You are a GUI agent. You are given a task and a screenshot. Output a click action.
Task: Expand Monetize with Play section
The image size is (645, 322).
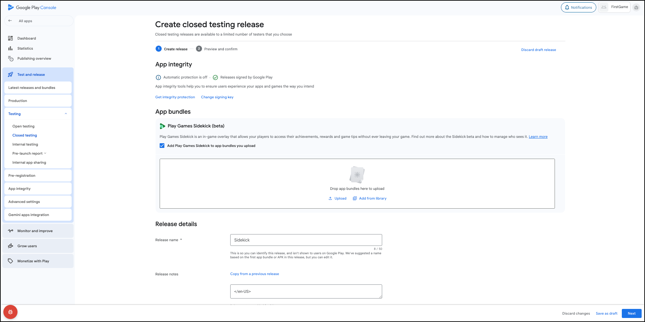[33, 261]
